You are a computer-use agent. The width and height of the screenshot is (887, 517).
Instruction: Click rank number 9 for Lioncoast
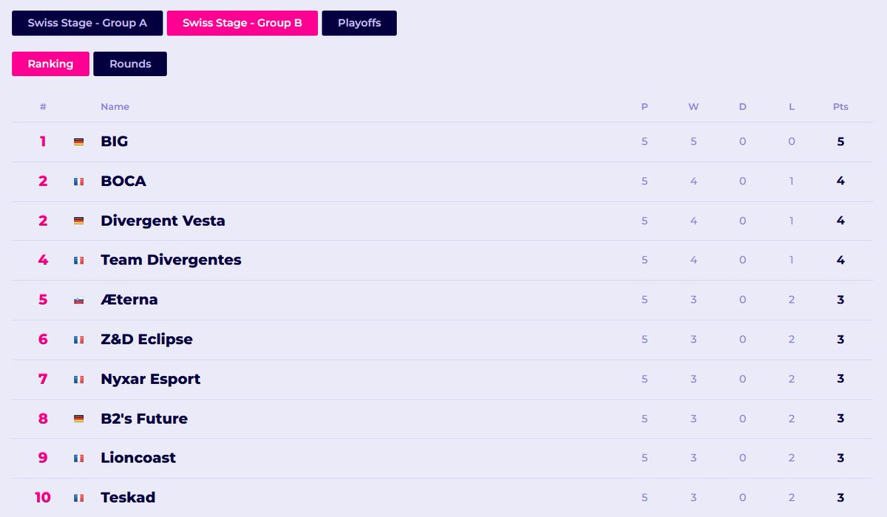pos(43,458)
